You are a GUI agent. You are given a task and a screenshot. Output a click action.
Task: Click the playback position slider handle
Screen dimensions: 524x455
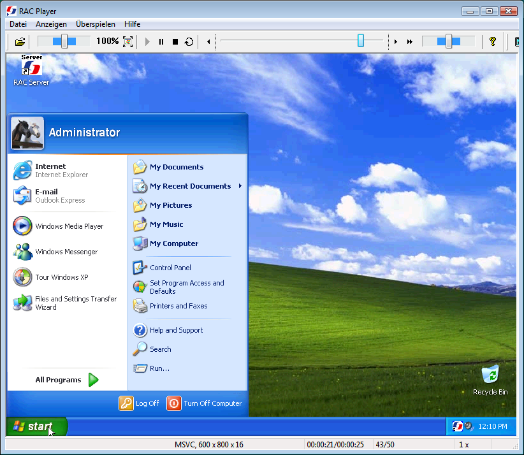(361, 40)
